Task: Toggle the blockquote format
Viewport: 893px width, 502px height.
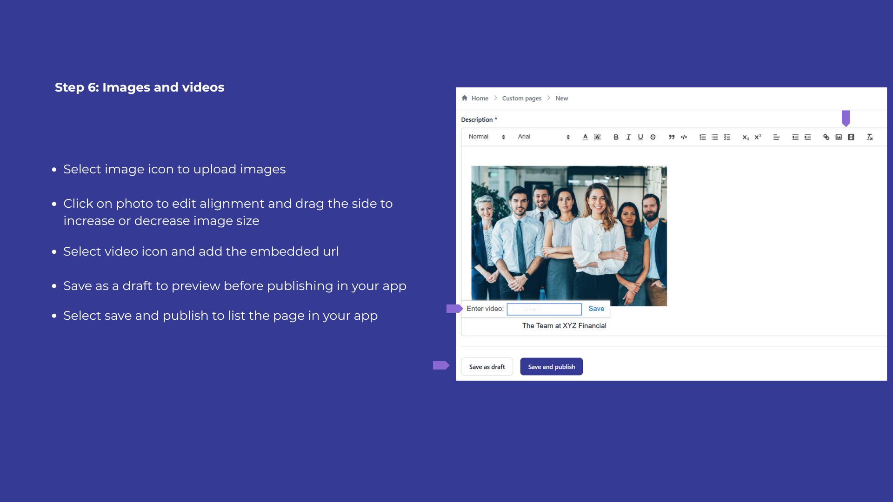Action: (672, 137)
